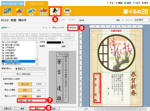Open 例文 bottom tab
This screenshot has width=150, height=111.
[22, 109]
